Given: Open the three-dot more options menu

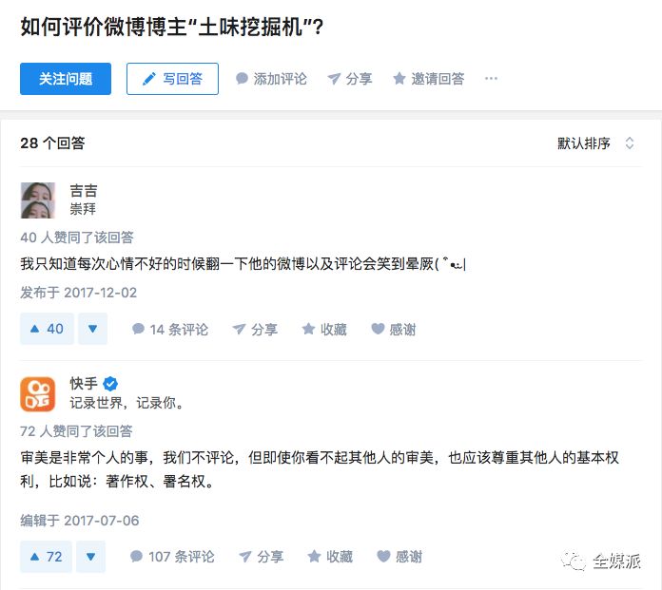Looking at the screenshot, I should tap(491, 79).
